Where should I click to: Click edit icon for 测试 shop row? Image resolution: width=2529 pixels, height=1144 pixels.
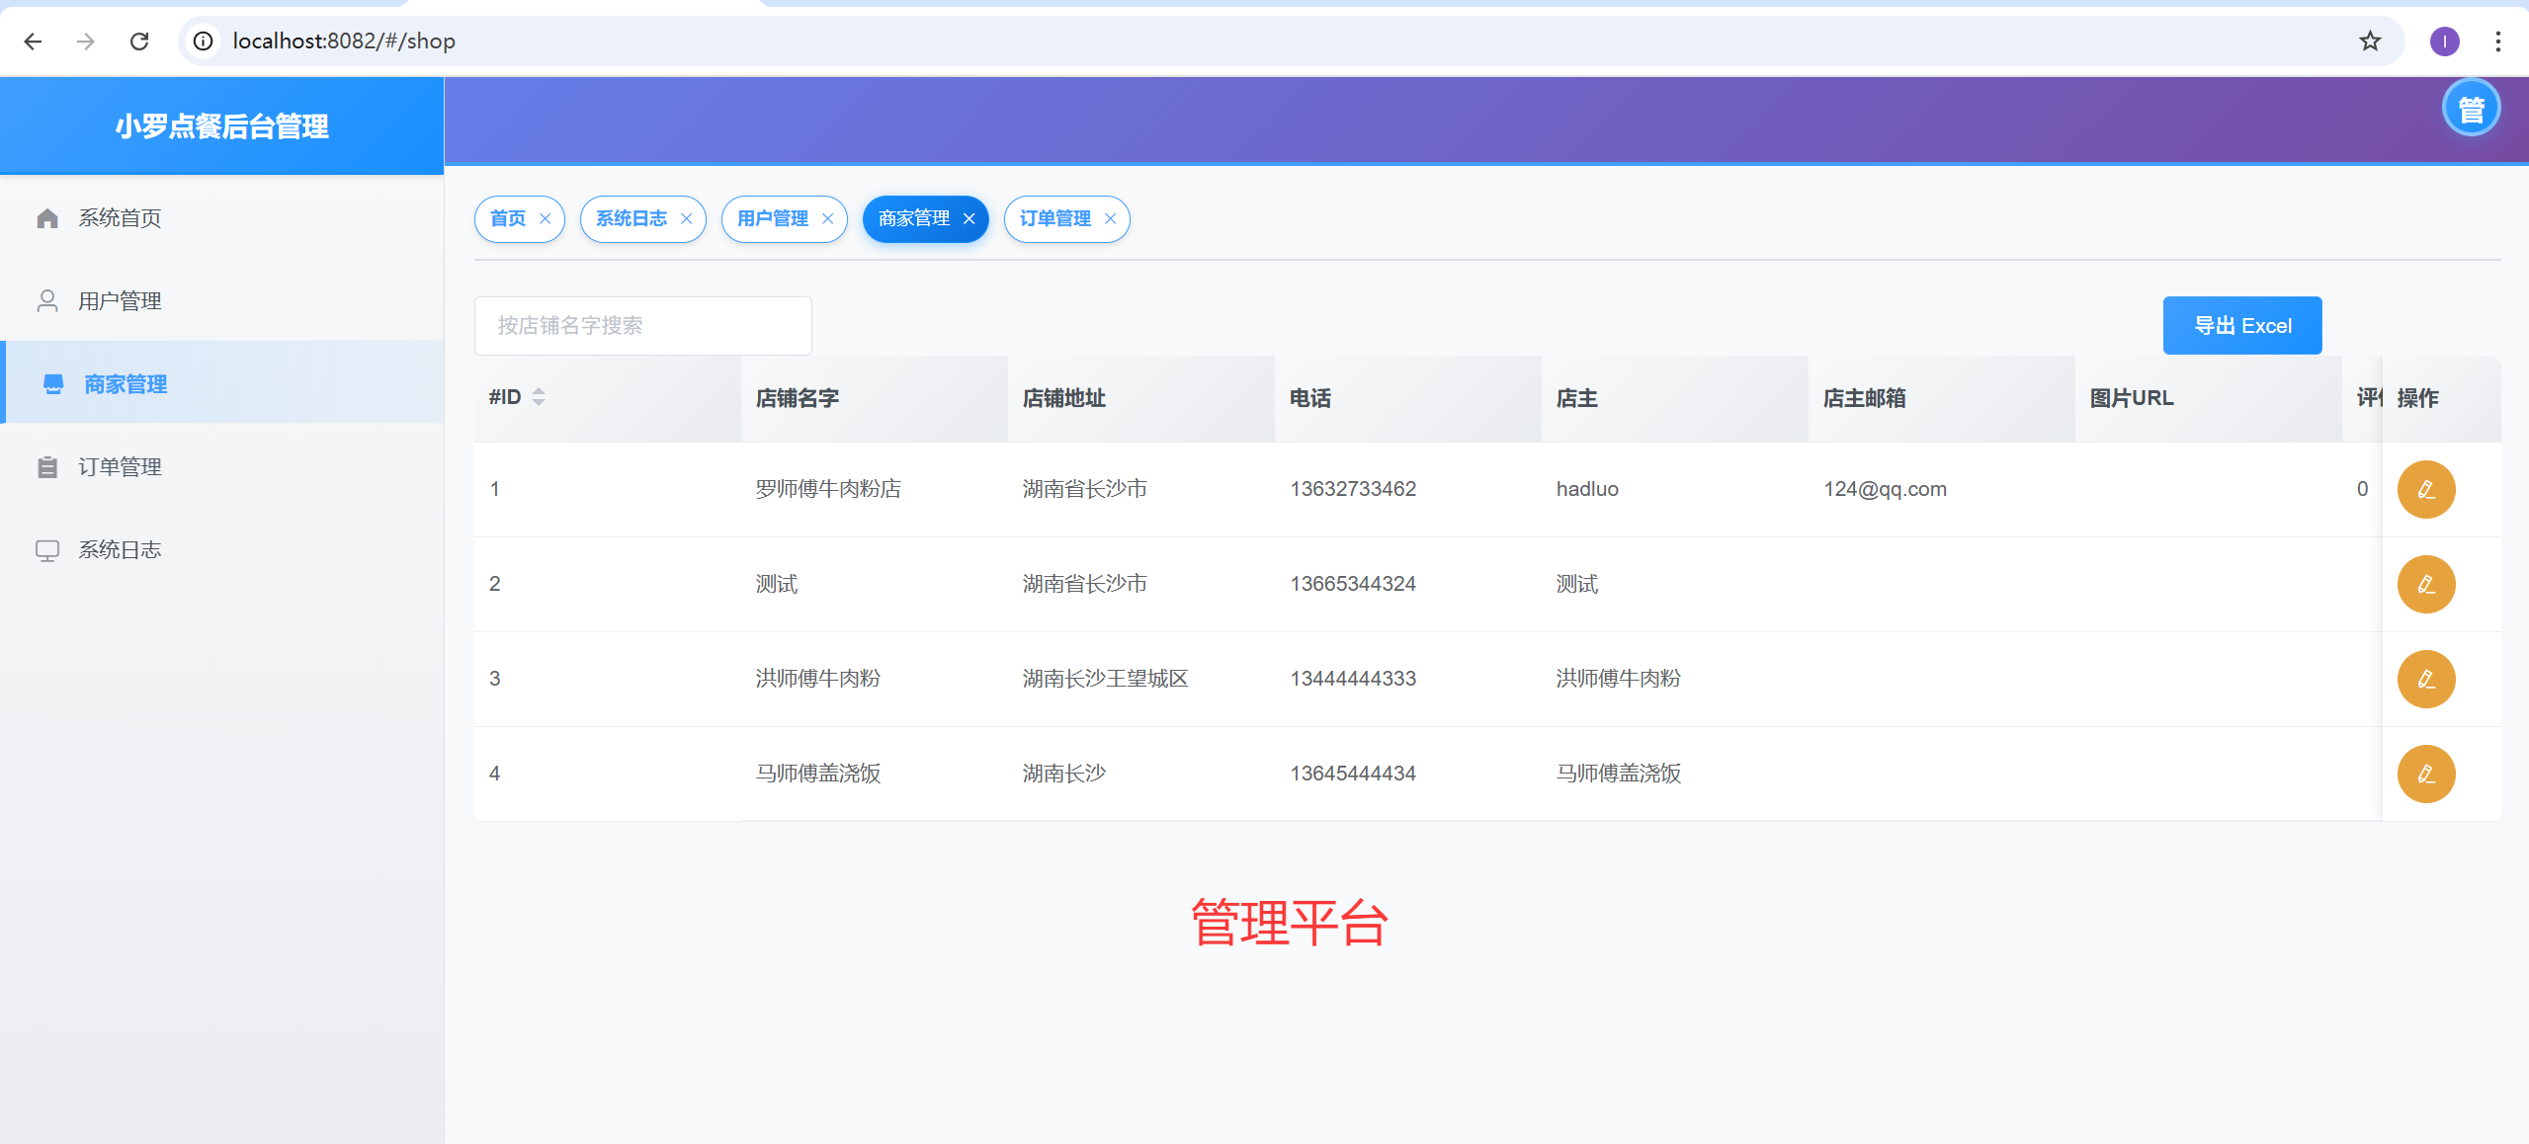(2425, 585)
